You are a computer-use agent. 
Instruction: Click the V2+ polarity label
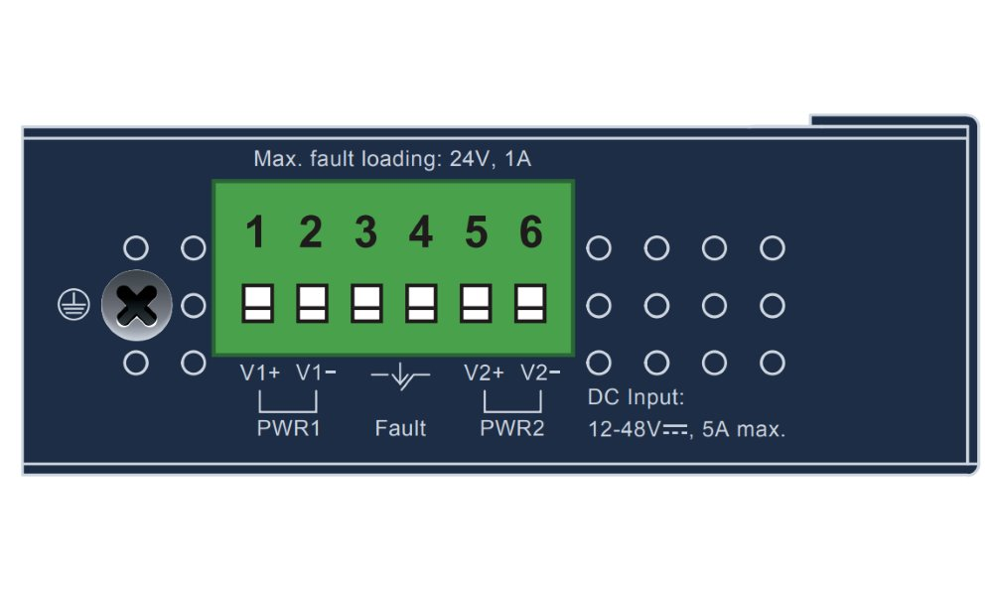pyautogui.click(x=485, y=373)
